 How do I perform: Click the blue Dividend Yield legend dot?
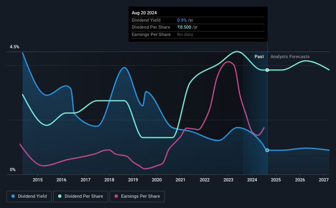click(x=13, y=196)
